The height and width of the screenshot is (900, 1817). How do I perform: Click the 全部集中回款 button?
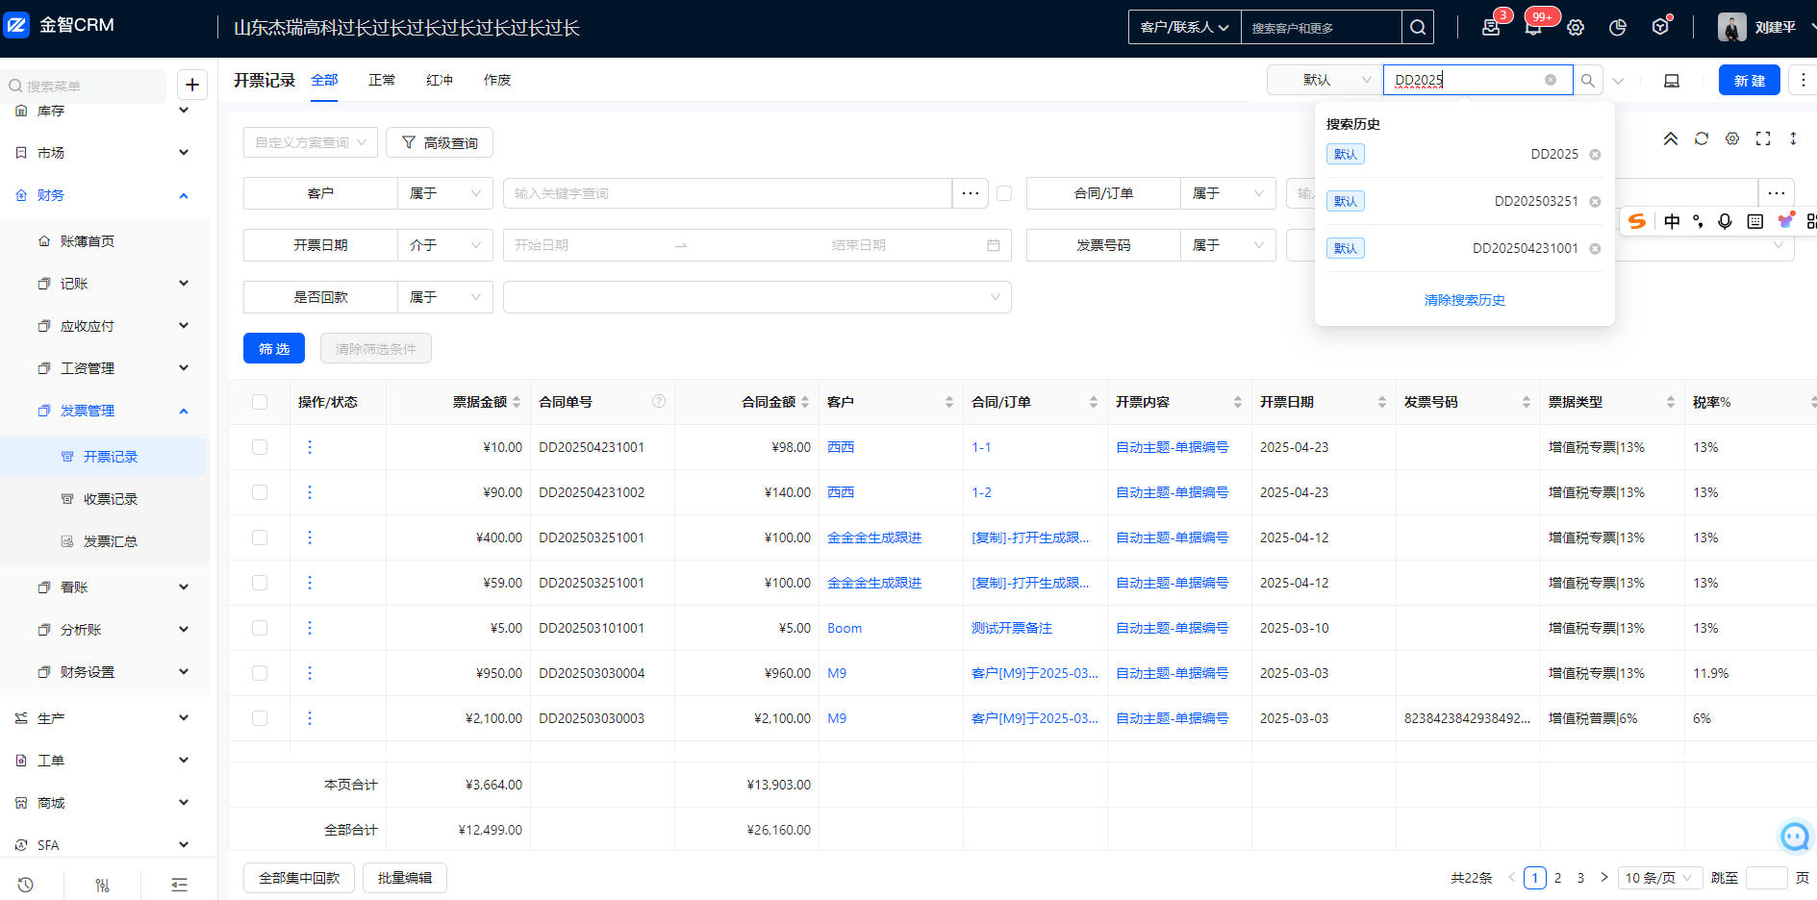coord(299,878)
